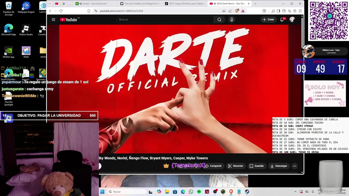Click the taskbar microphone tray icon

coord(313,192)
